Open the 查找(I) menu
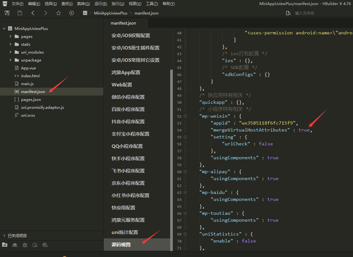Image resolution: width=353 pixels, height=257 pixels. (x=67, y=3)
